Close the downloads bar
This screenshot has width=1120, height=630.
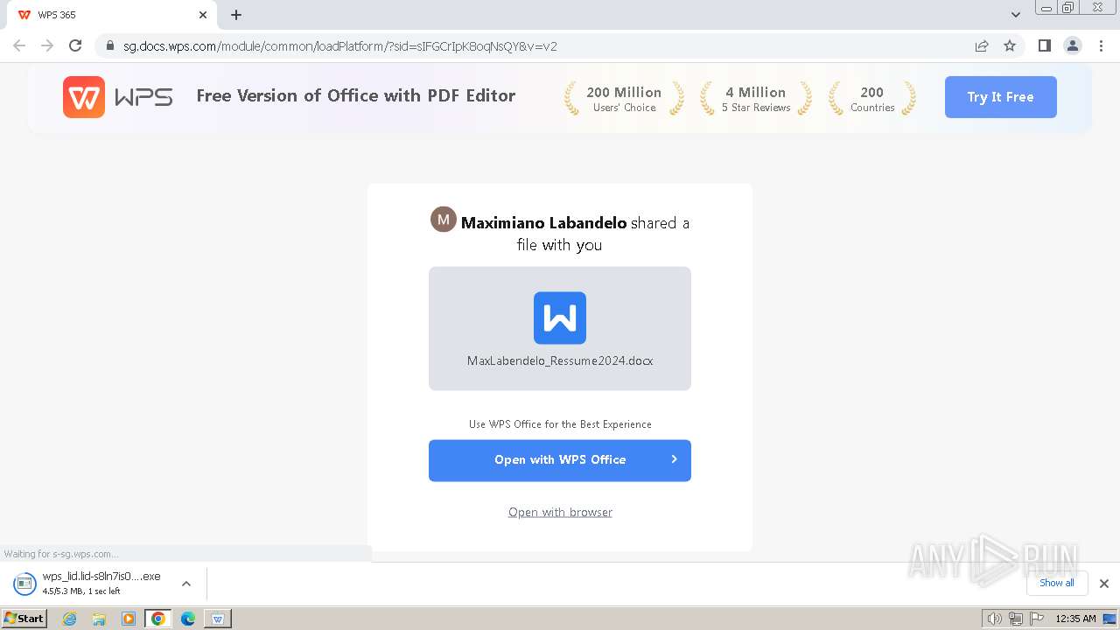(x=1104, y=584)
